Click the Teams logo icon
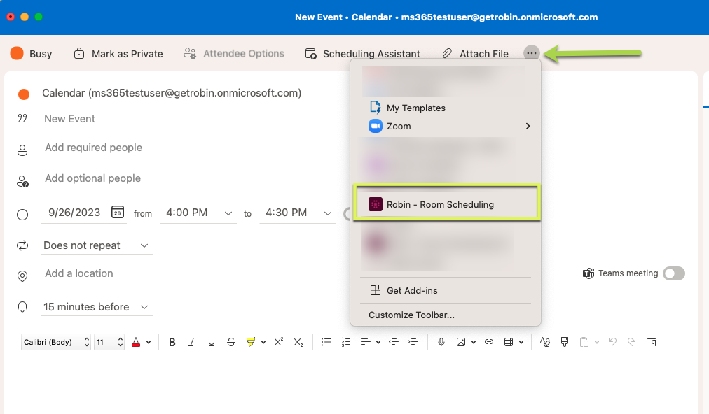This screenshot has width=709, height=414. [588, 273]
